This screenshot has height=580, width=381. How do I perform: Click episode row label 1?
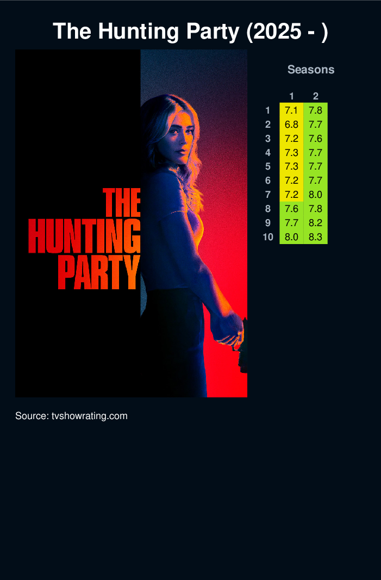[268, 110]
